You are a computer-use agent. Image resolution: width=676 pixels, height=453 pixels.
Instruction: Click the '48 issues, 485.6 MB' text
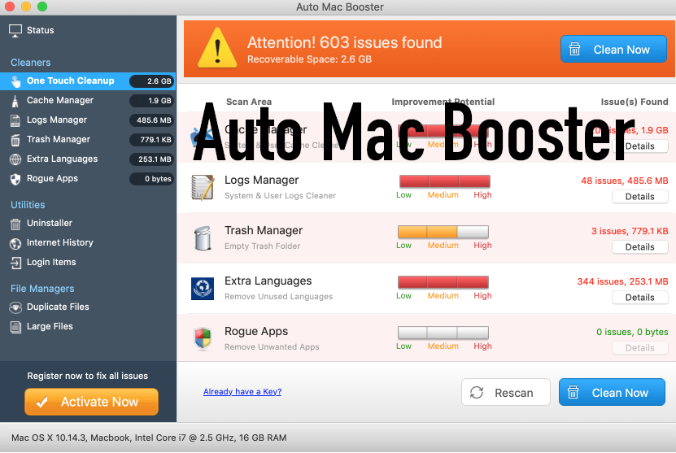[624, 181]
